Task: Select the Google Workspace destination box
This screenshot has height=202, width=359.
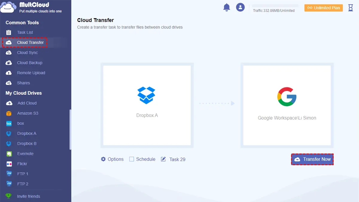Action: click(x=287, y=105)
